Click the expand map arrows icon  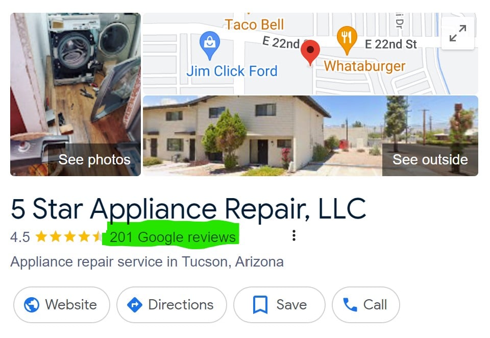point(458,33)
